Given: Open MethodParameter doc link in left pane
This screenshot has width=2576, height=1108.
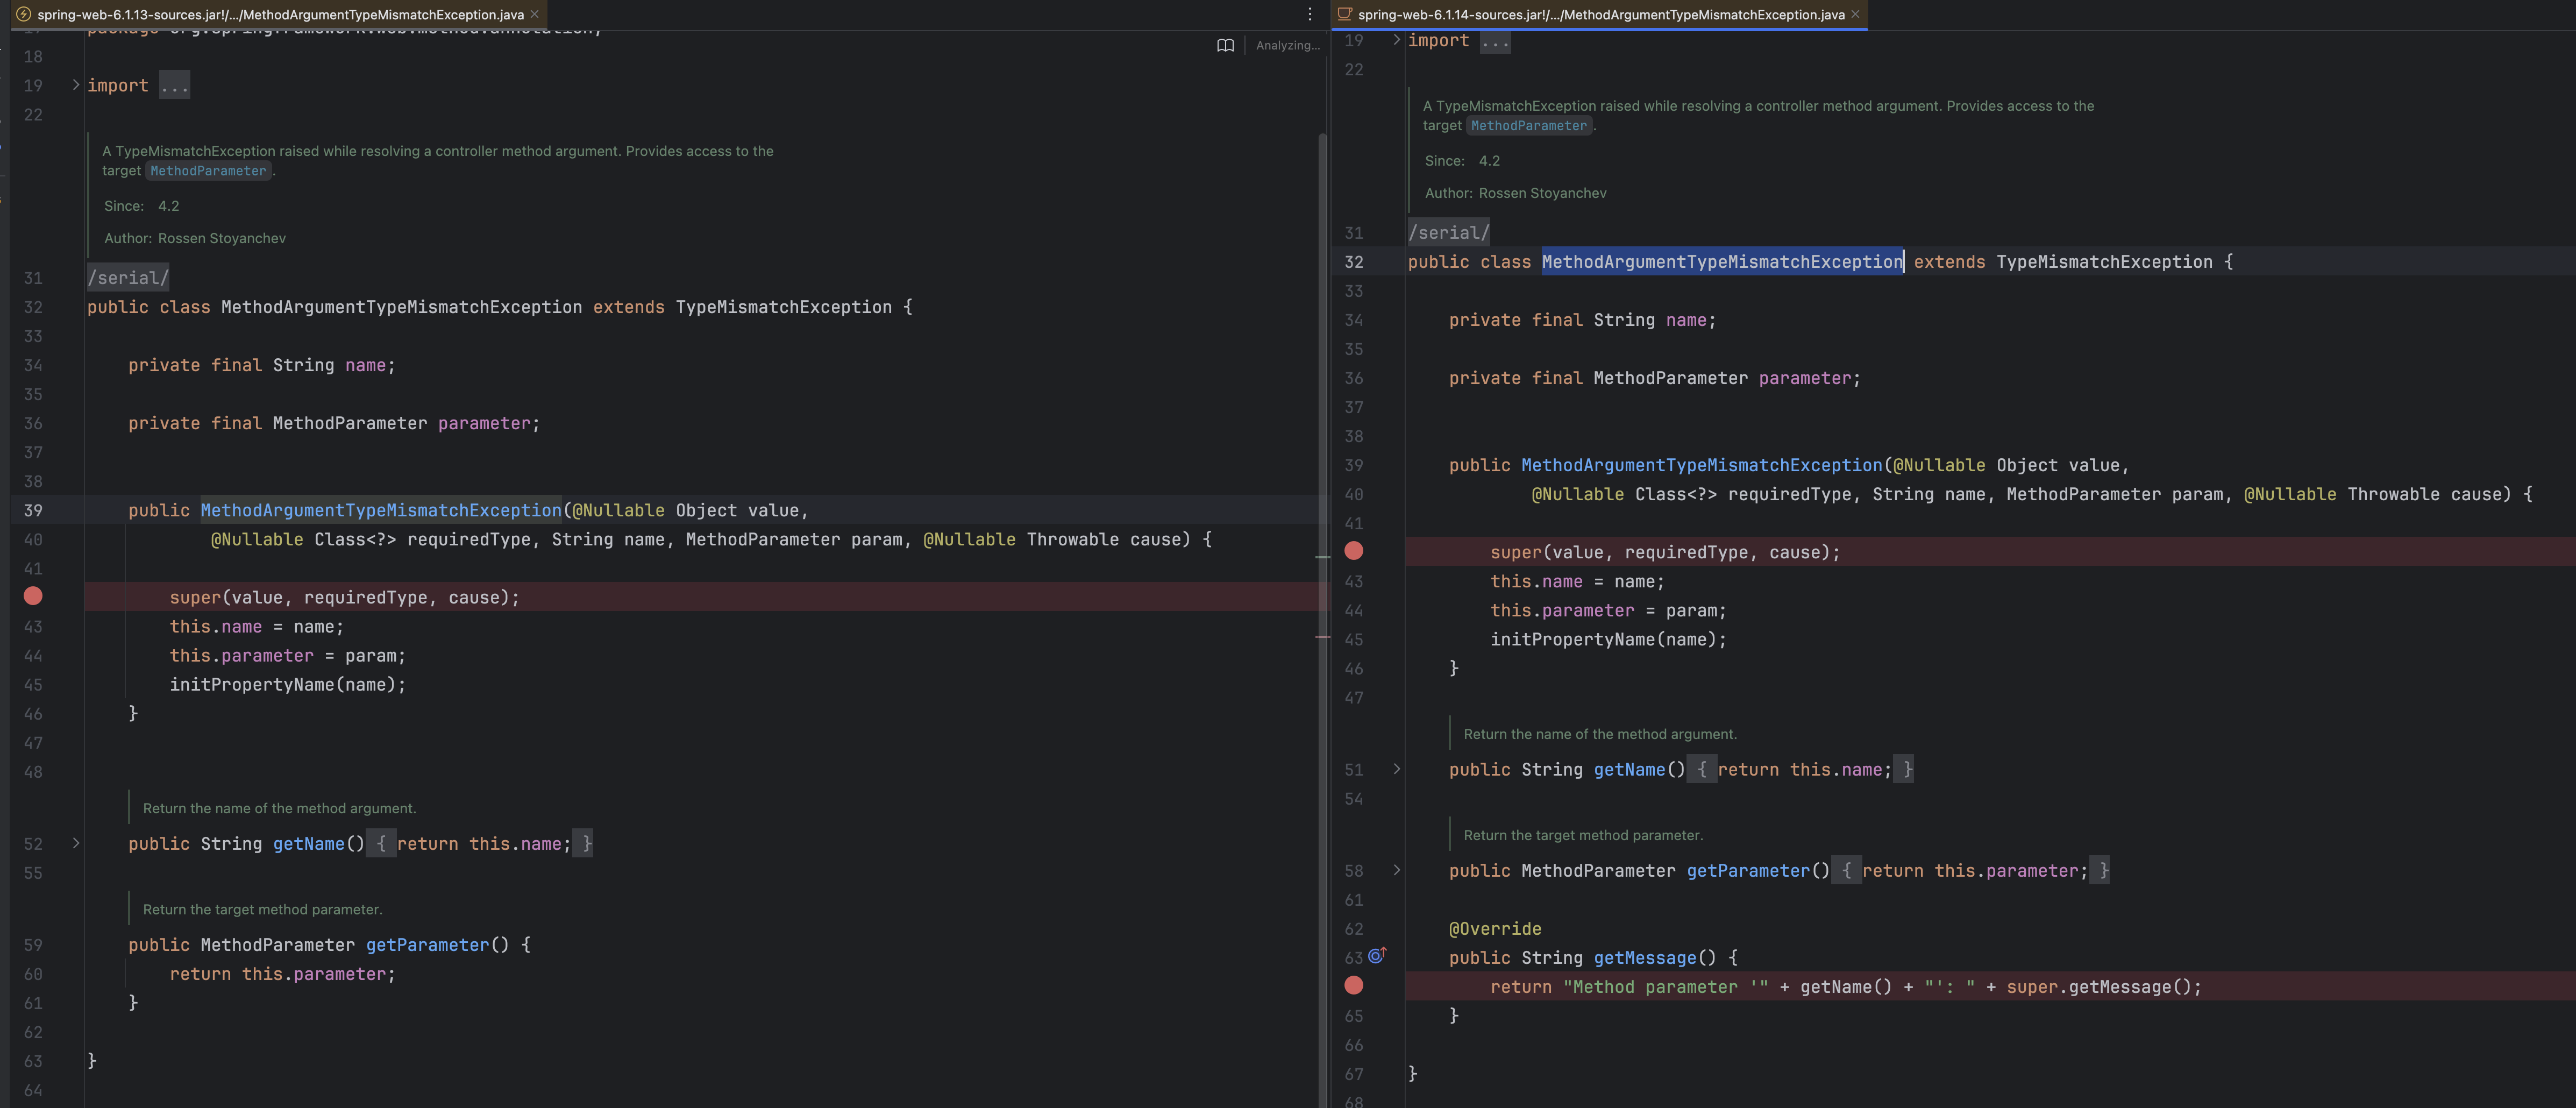Looking at the screenshot, I should point(208,171).
